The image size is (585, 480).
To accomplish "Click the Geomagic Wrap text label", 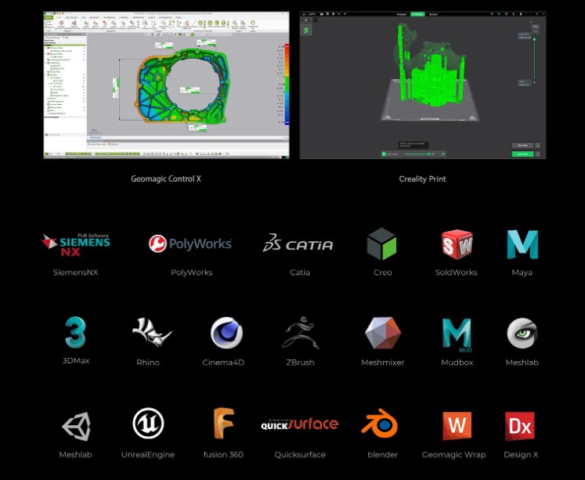I will point(454,455).
